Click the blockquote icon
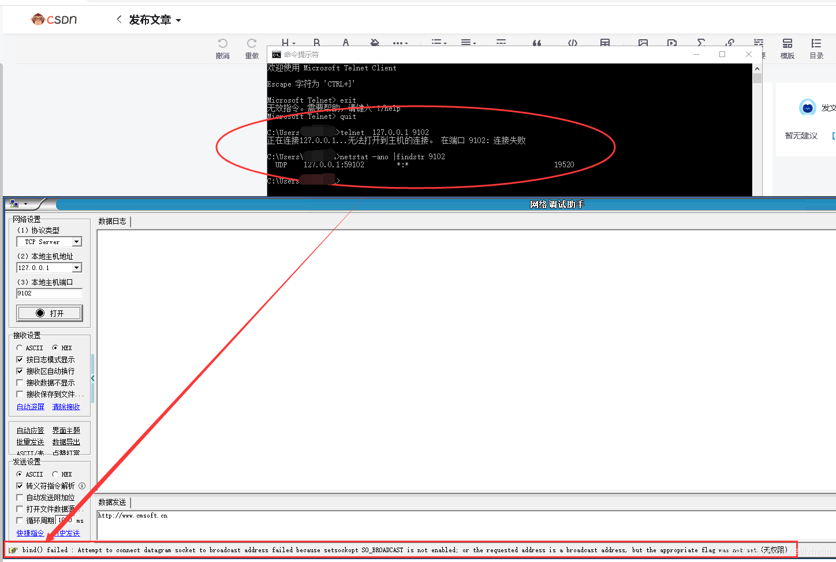The width and height of the screenshot is (836, 562). pyautogui.click(x=537, y=43)
